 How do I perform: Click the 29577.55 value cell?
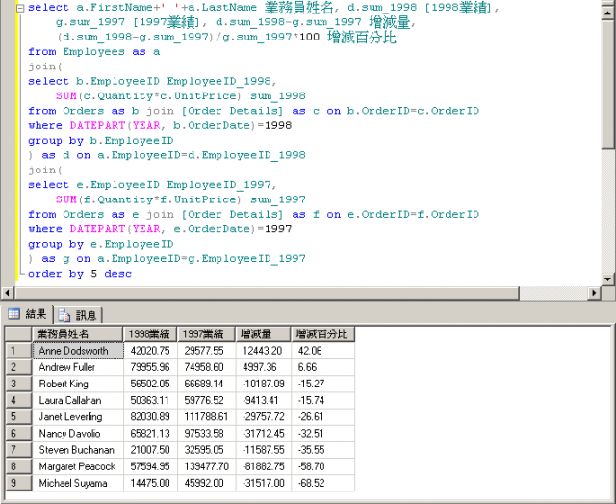tap(207, 351)
